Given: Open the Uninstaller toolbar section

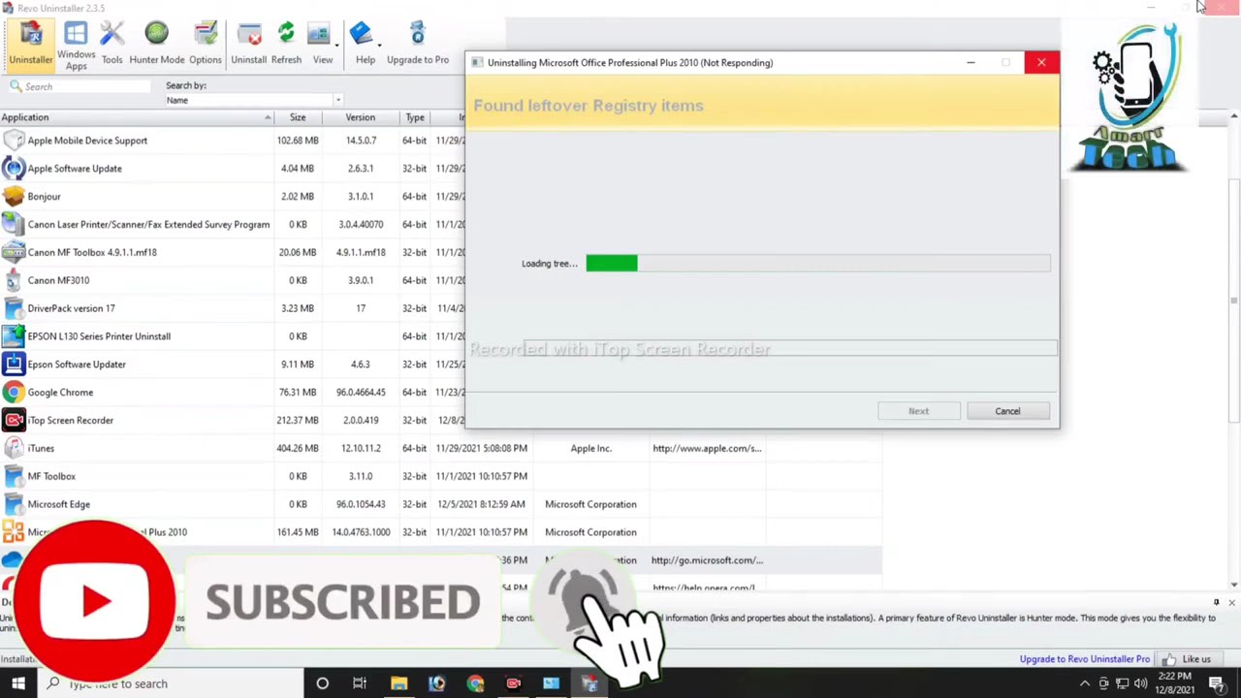Looking at the screenshot, I should [x=30, y=44].
